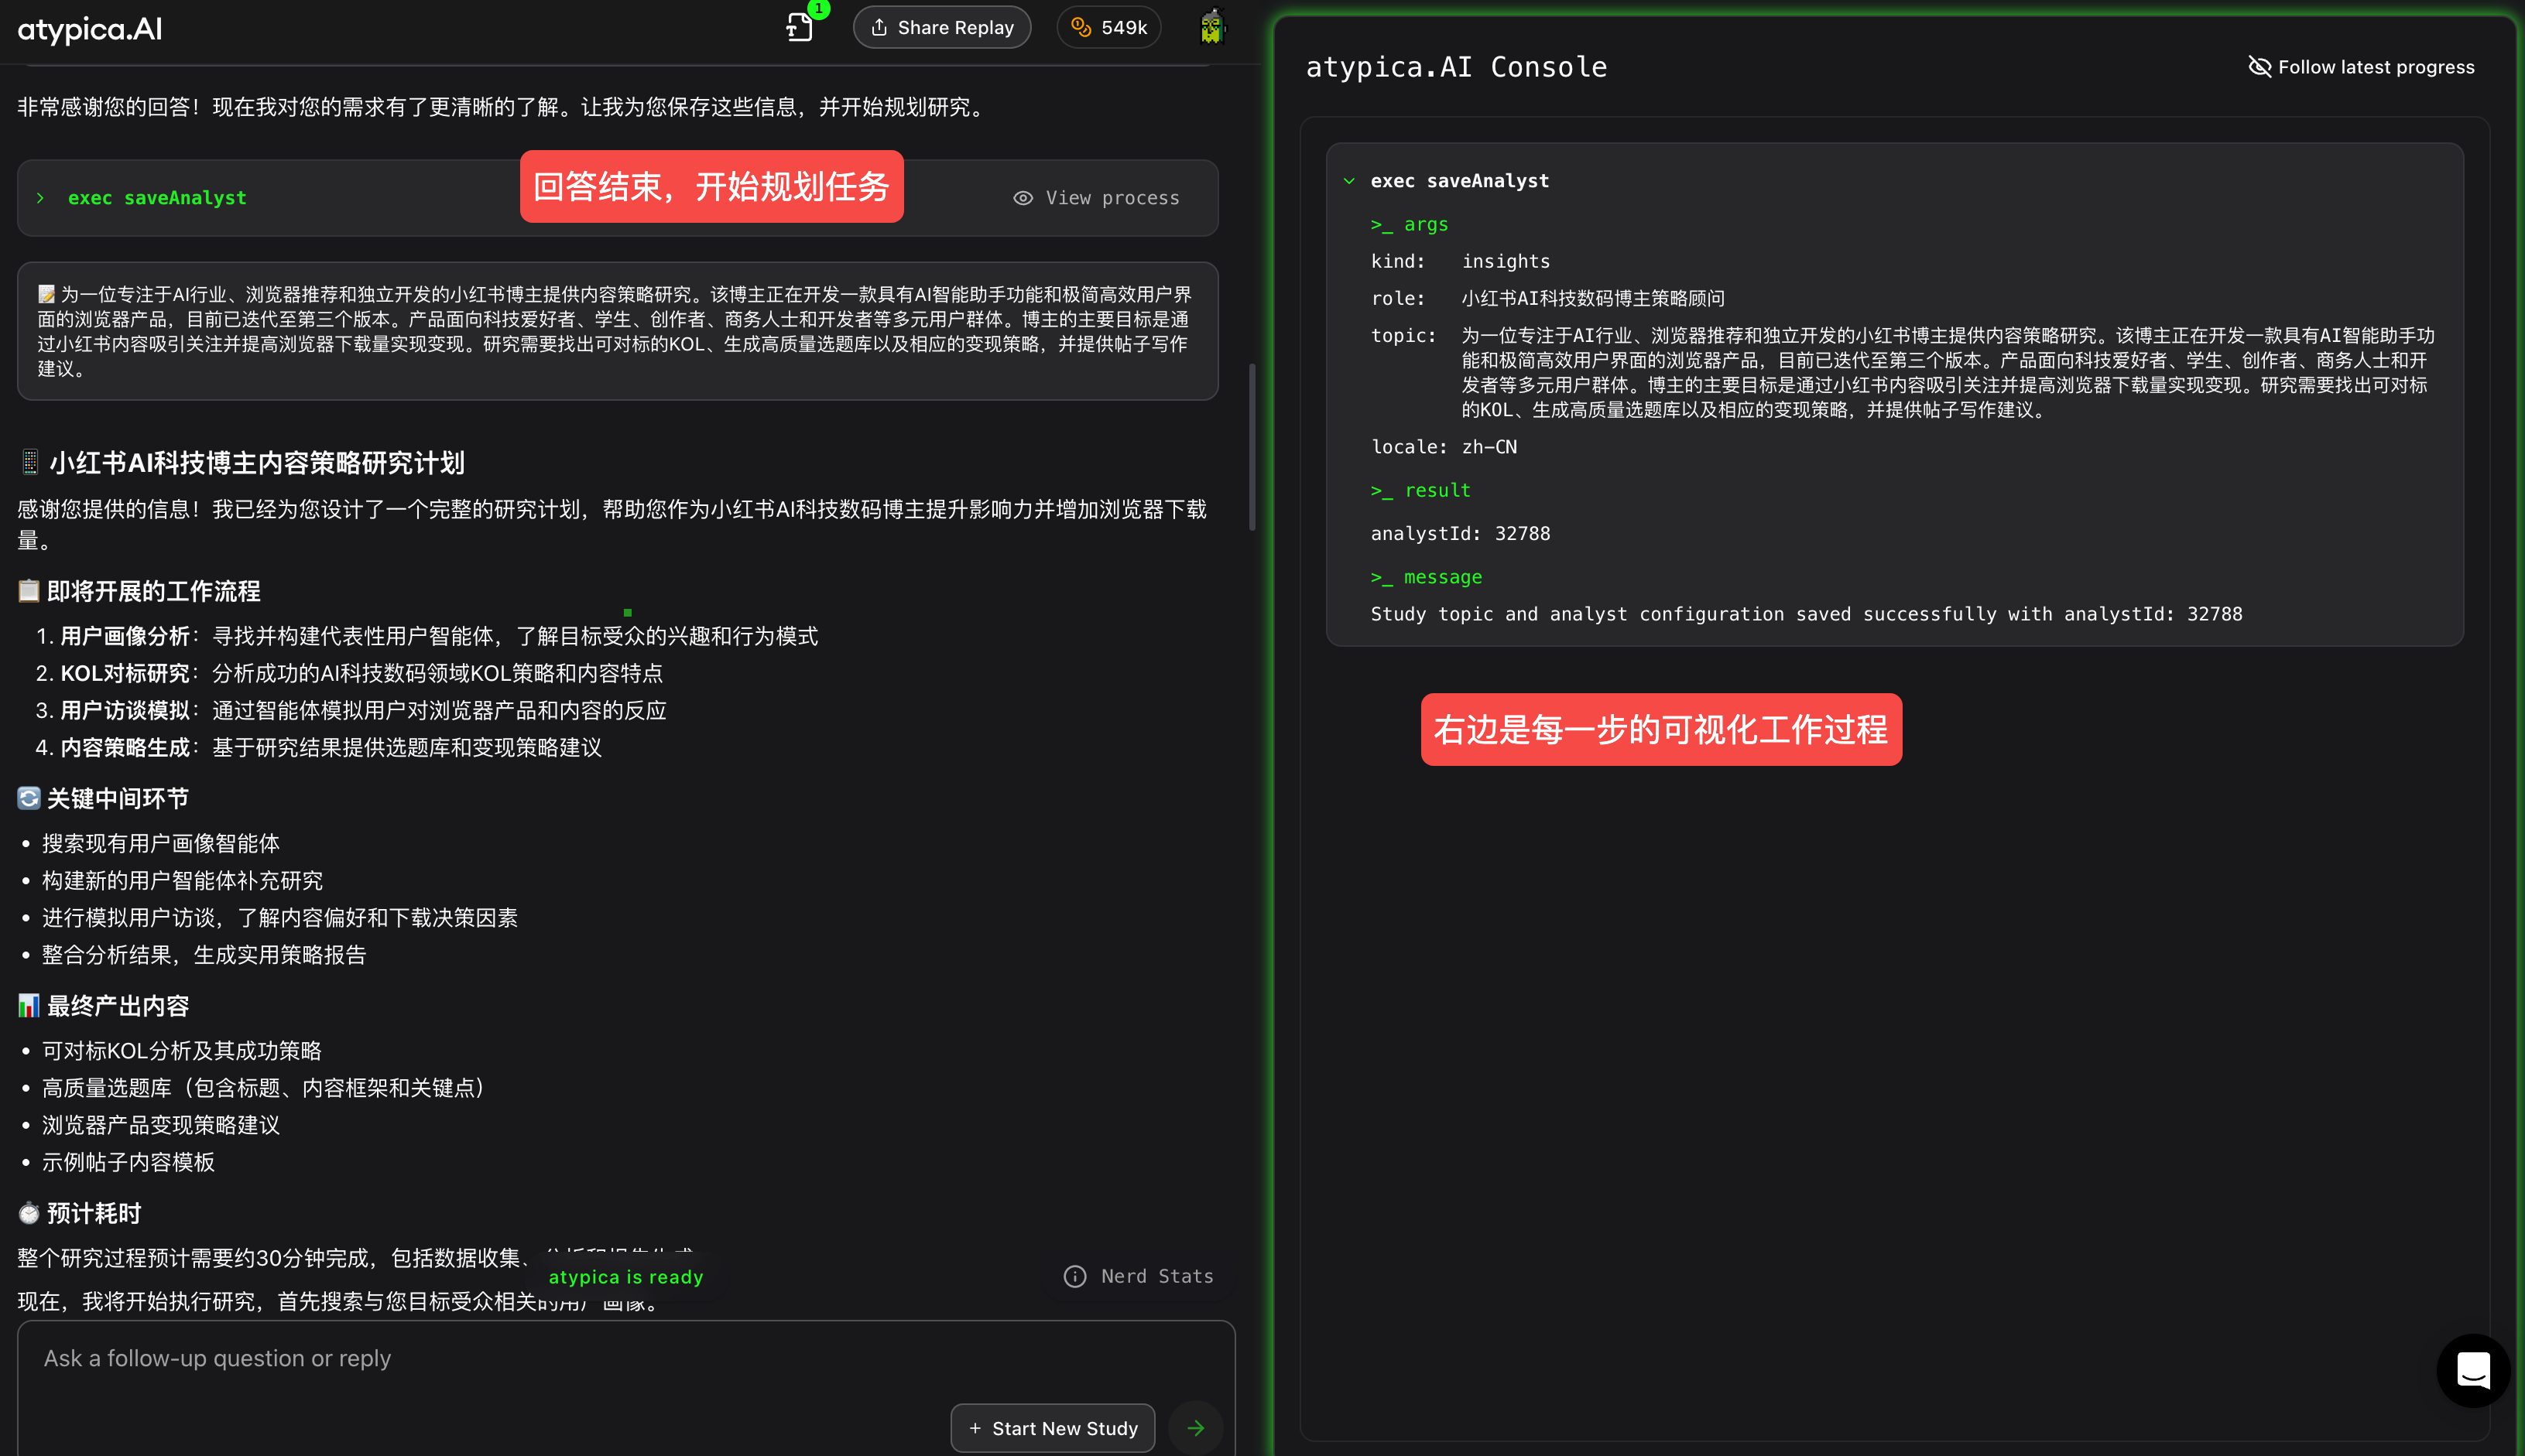Click the atypica is ready status
Screen dimensions: 2525x1456
click(625, 1277)
